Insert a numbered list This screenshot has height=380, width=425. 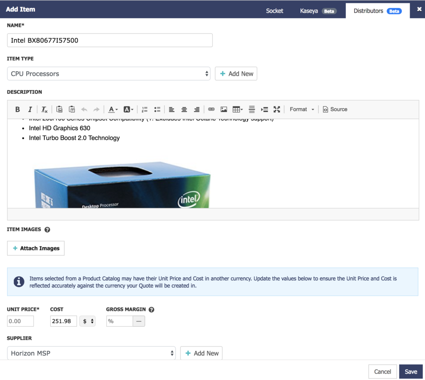coord(145,109)
